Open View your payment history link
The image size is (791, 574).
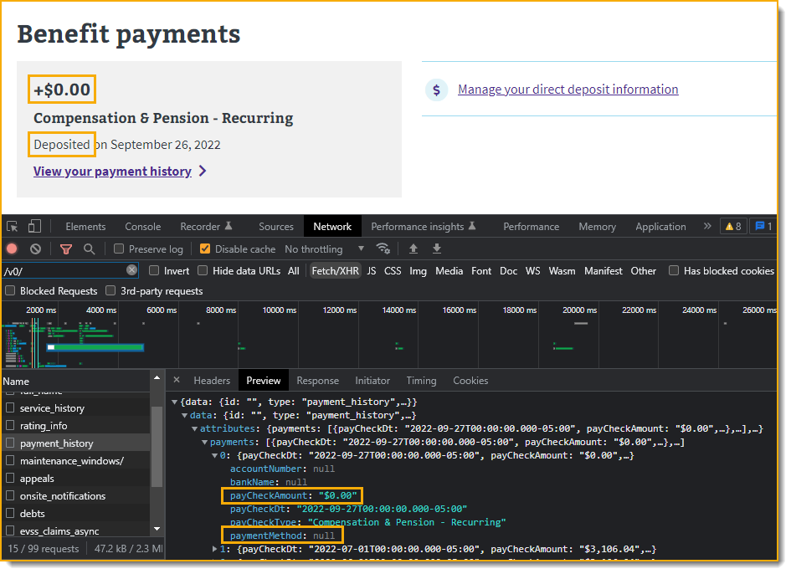click(112, 172)
